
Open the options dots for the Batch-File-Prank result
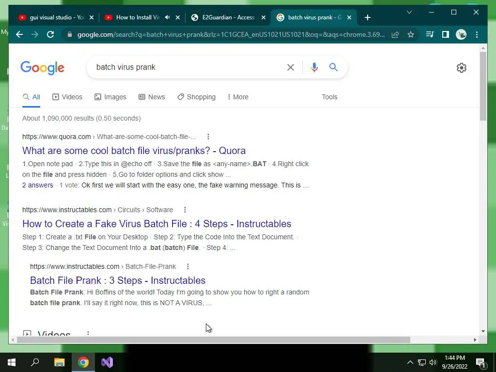pos(187,266)
